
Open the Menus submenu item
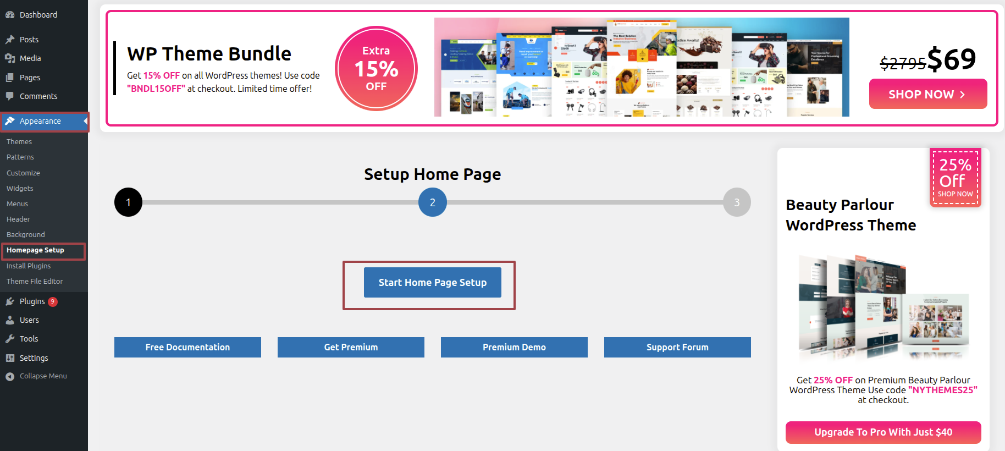17,204
